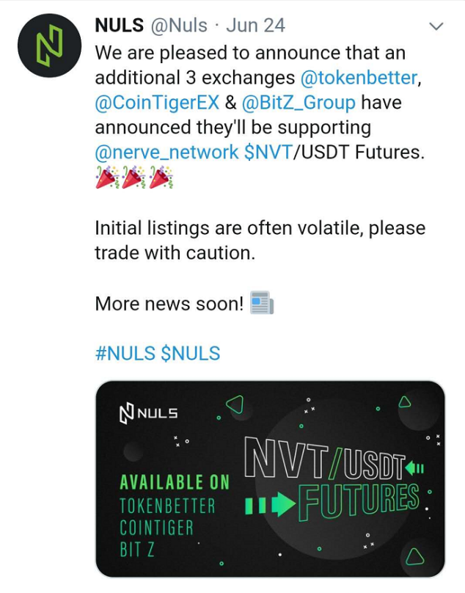Open the $NVT cashtag

[268, 153]
